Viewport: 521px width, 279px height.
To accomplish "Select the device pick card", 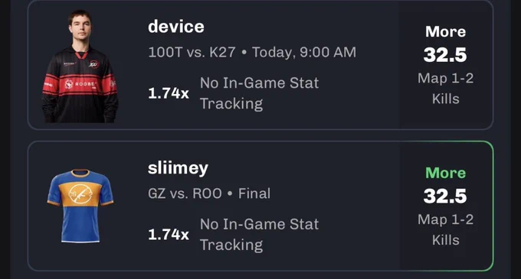I will point(260,65).
